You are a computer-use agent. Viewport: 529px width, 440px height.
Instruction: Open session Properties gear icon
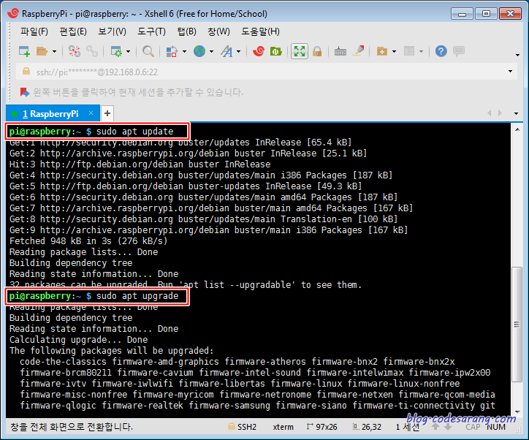pos(116,51)
